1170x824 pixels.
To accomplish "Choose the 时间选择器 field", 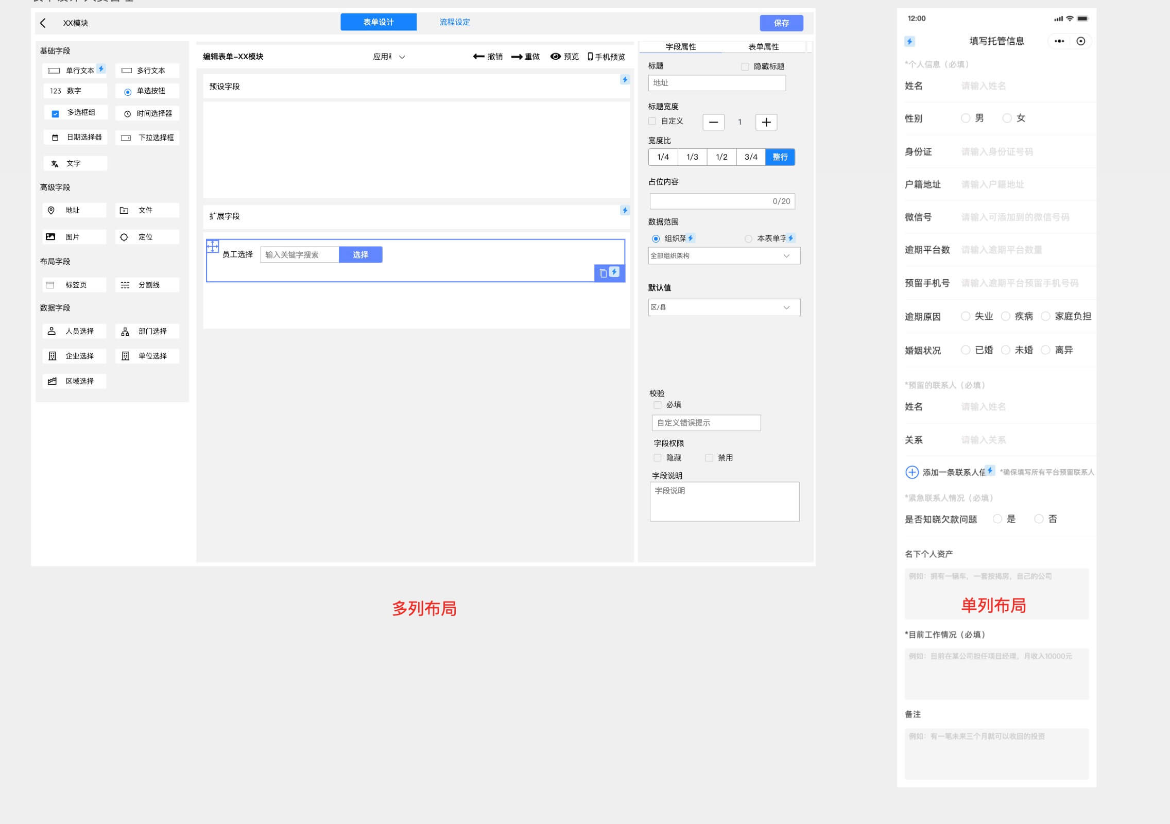I will coord(147,113).
